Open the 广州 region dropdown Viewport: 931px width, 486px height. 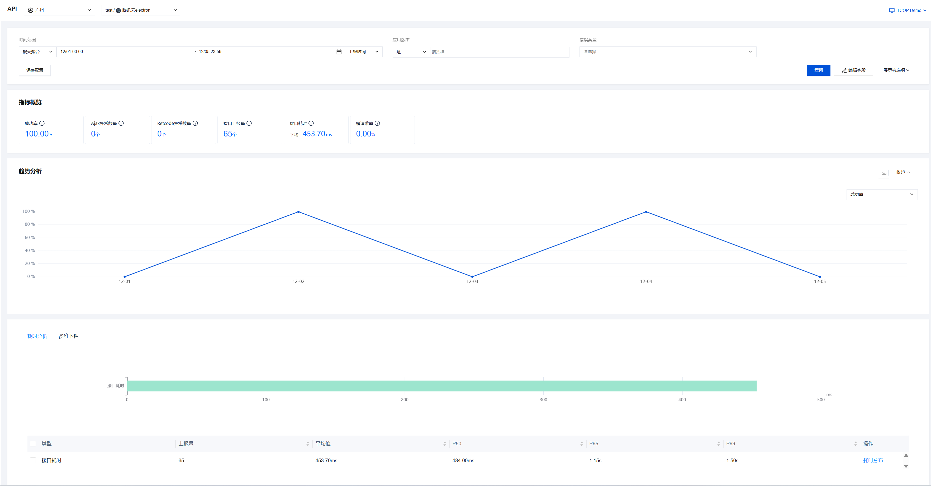60,10
